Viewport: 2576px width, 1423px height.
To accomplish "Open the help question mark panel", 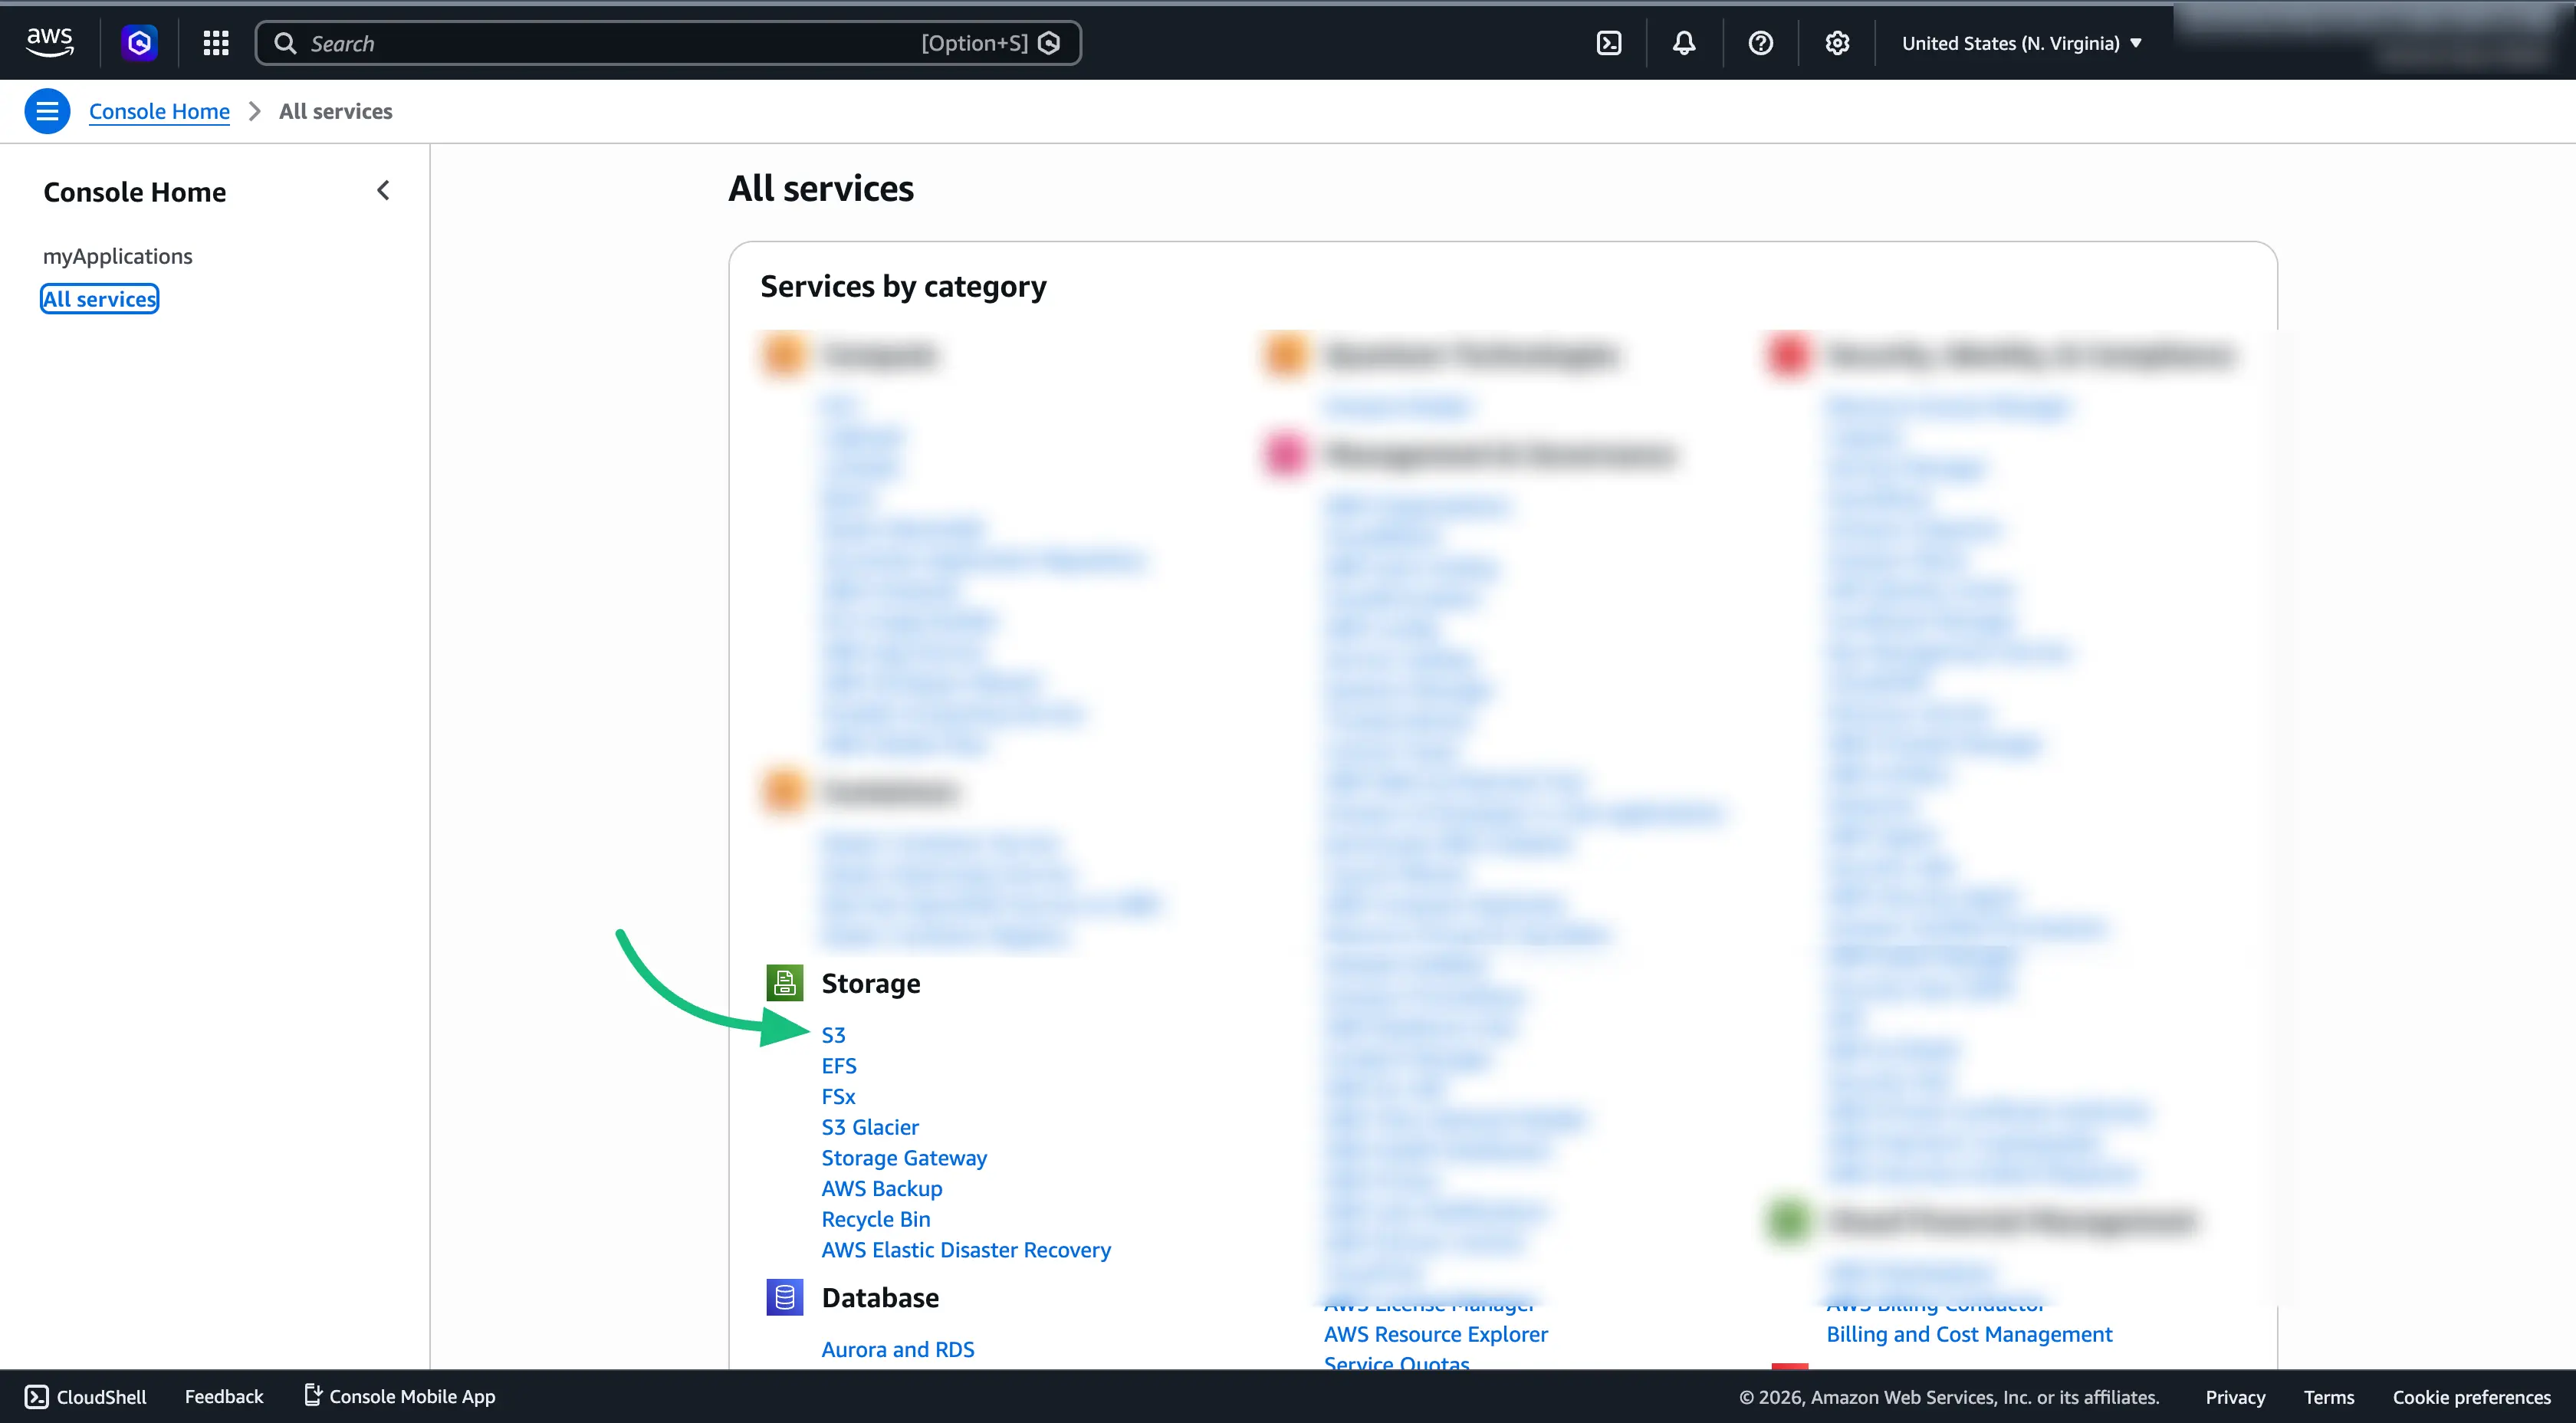I will [1760, 43].
